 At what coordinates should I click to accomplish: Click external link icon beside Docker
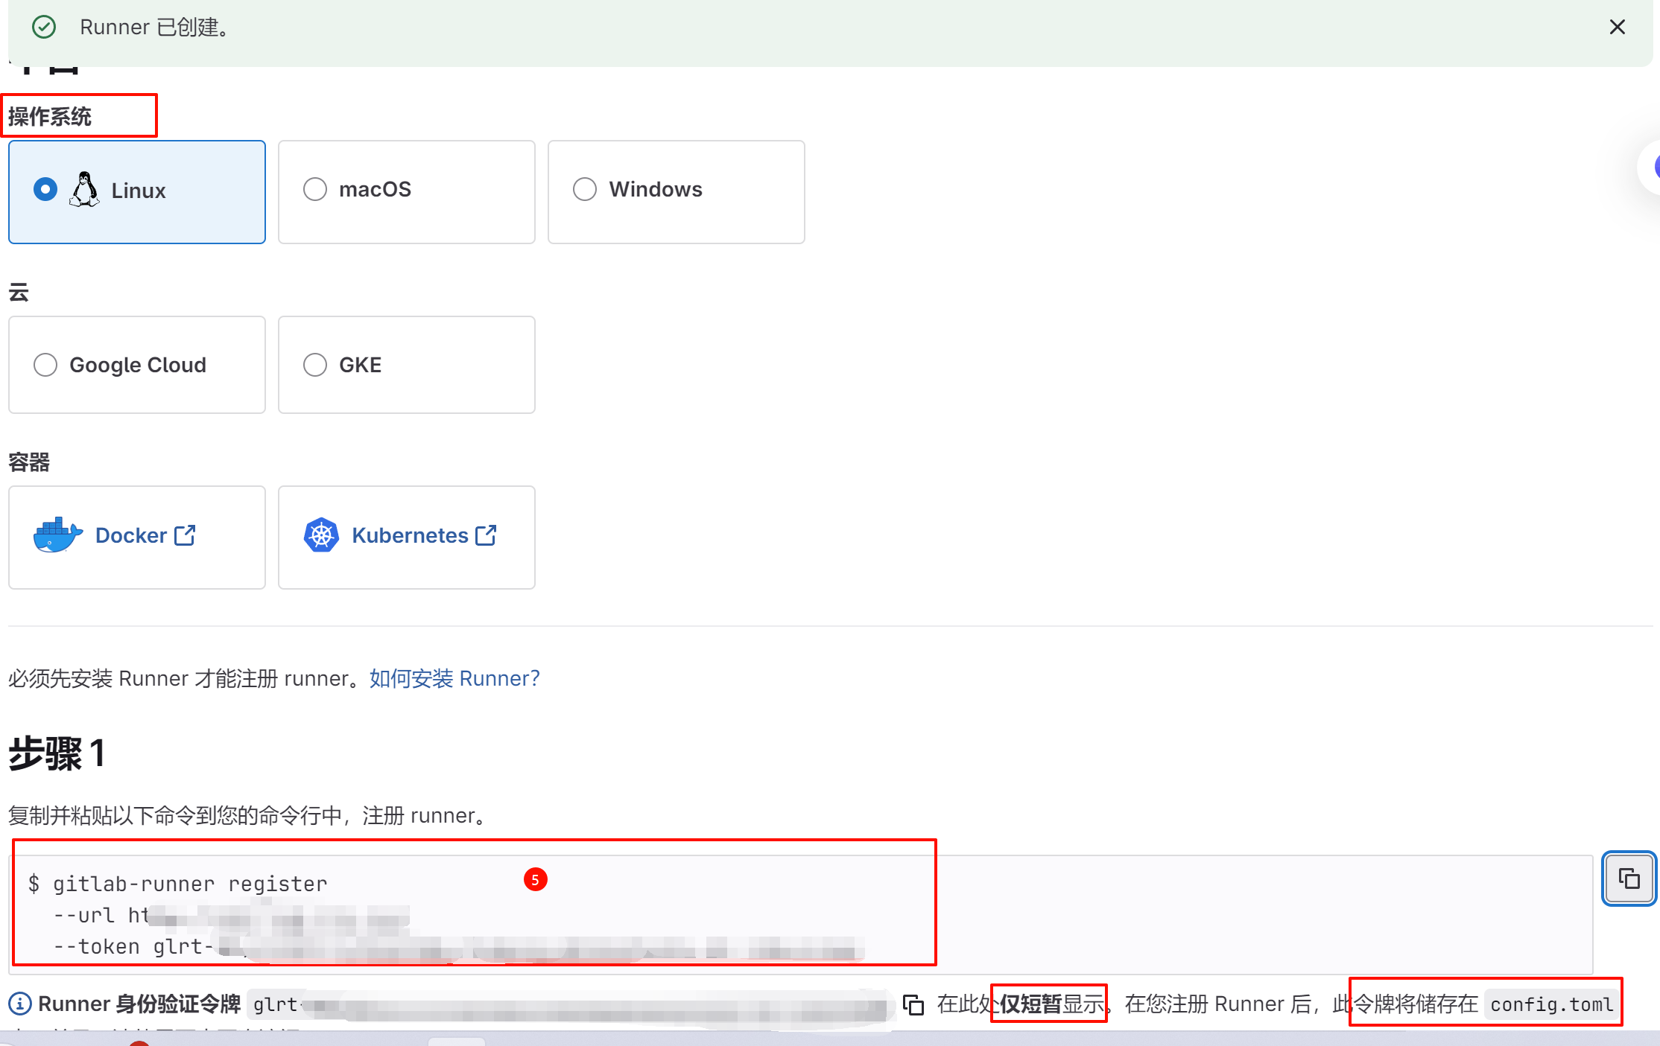pyautogui.click(x=185, y=535)
